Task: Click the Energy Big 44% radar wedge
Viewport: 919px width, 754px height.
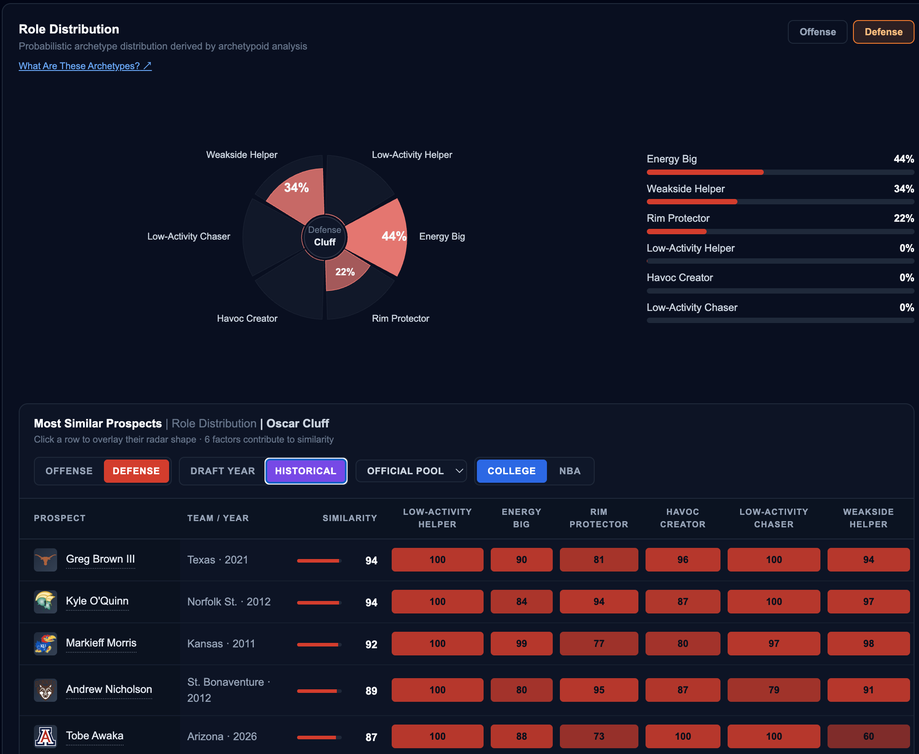Action: coord(379,236)
